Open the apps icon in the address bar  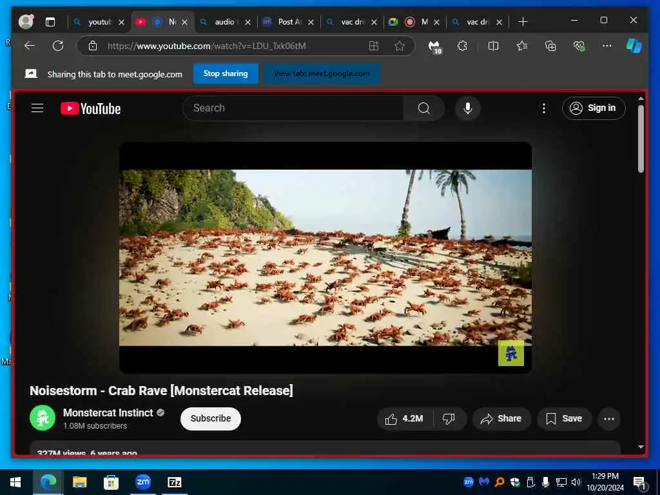click(374, 46)
